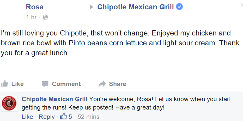Open the comment's 52 mins timestamp
This screenshot has width=243, height=121.
(88, 117)
